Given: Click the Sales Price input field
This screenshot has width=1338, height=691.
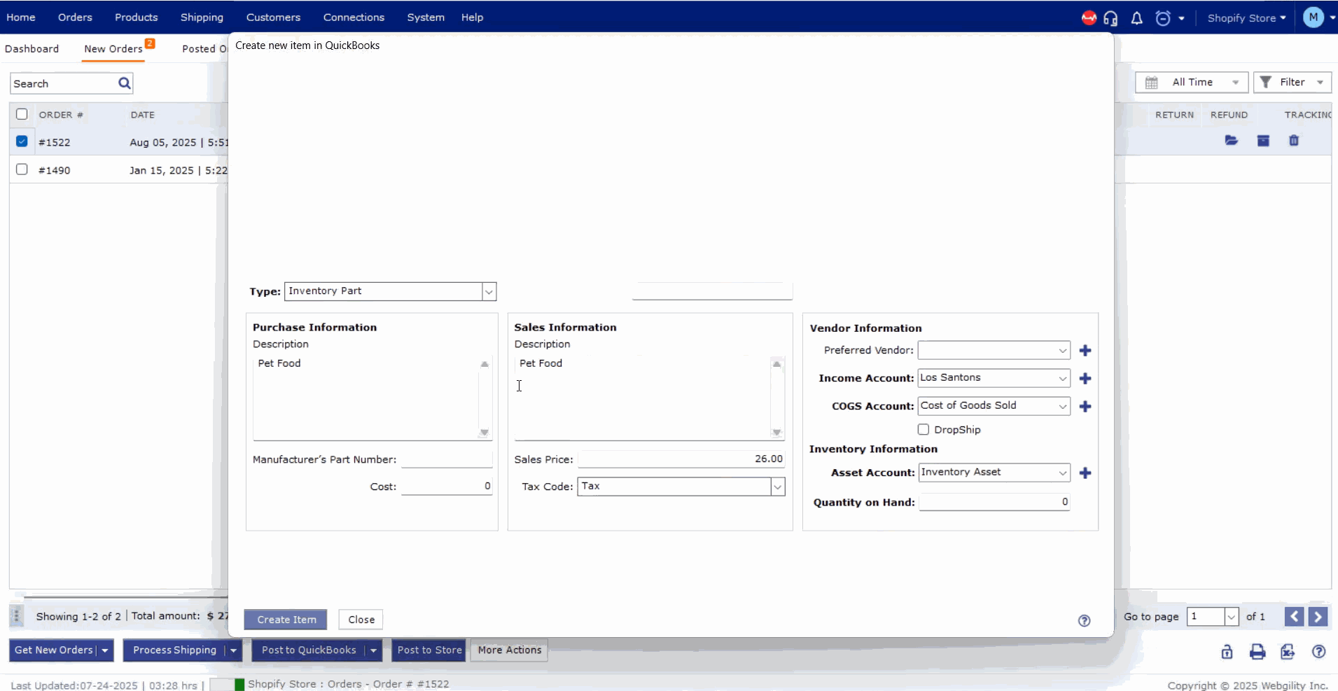Looking at the screenshot, I should pyautogui.click(x=681, y=459).
